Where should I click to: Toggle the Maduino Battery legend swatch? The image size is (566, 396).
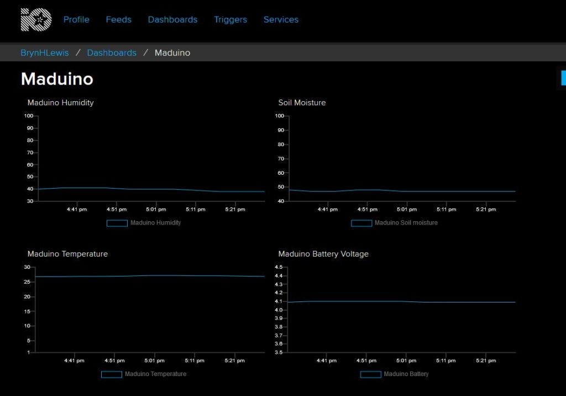click(x=370, y=374)
